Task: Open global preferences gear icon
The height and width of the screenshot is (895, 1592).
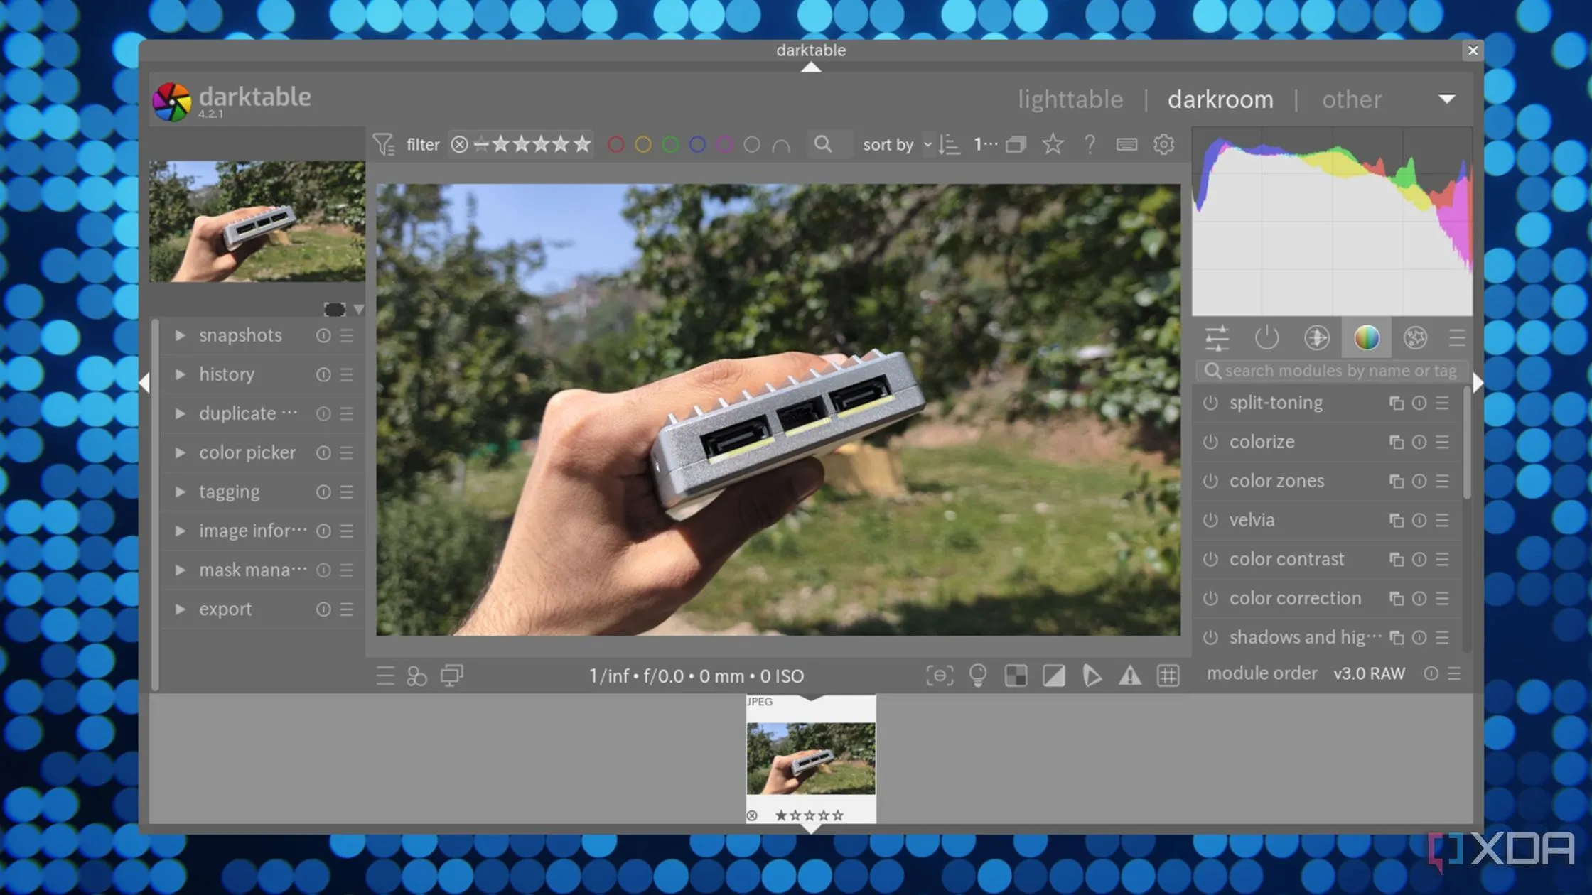Action: tap(1163, 145)
